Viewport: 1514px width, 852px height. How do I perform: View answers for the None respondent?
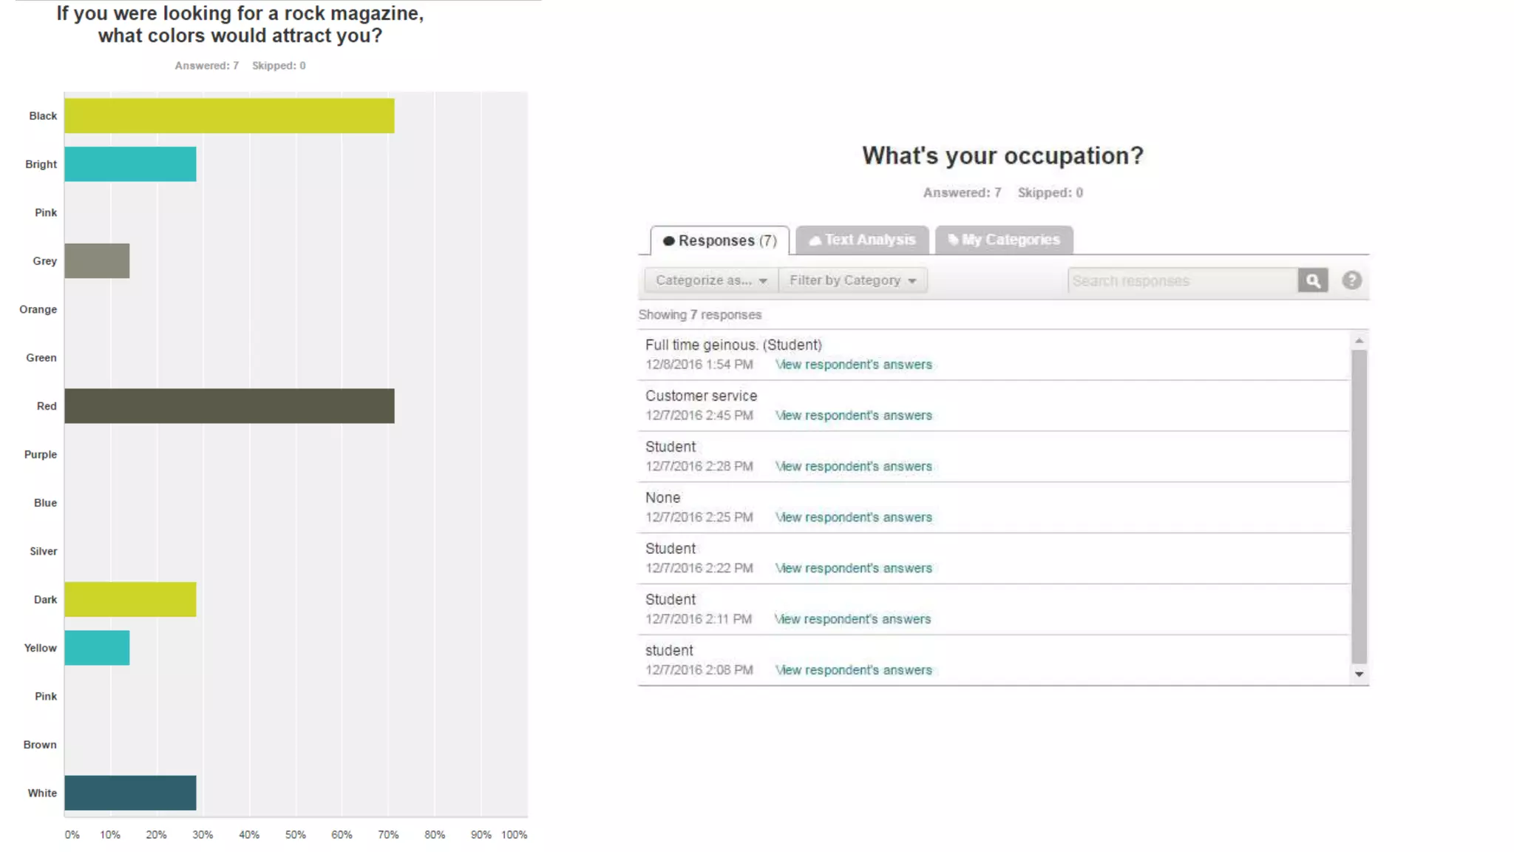(853, 518)
